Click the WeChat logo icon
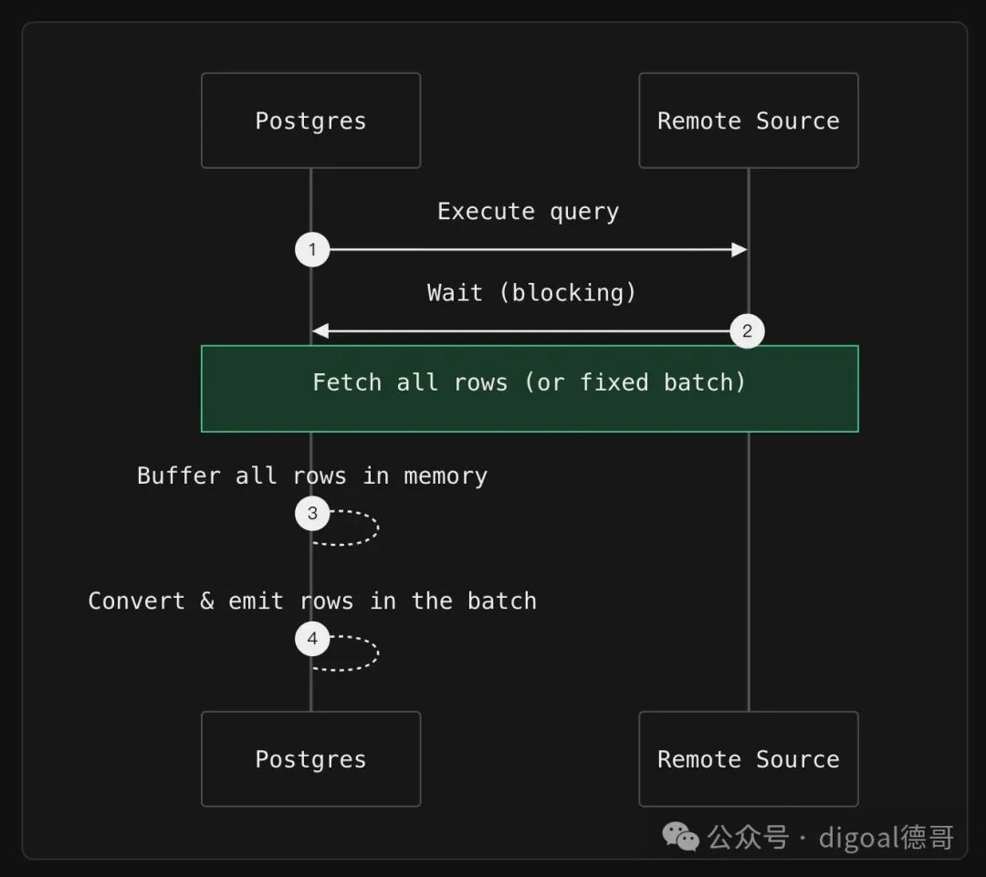This screenshot has width=986, height=877. point(680,837)
